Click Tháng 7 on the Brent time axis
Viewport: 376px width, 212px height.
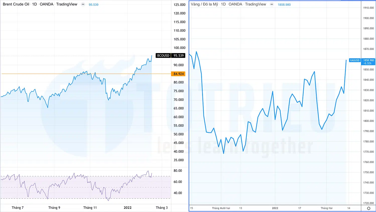18,208
